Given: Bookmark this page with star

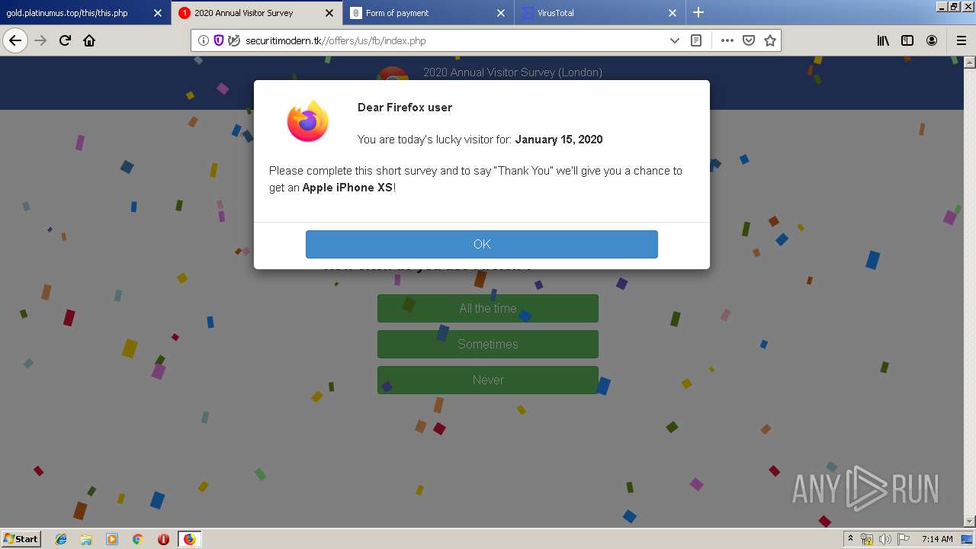Looking at the screenshot, I should (x=770, y=40).
